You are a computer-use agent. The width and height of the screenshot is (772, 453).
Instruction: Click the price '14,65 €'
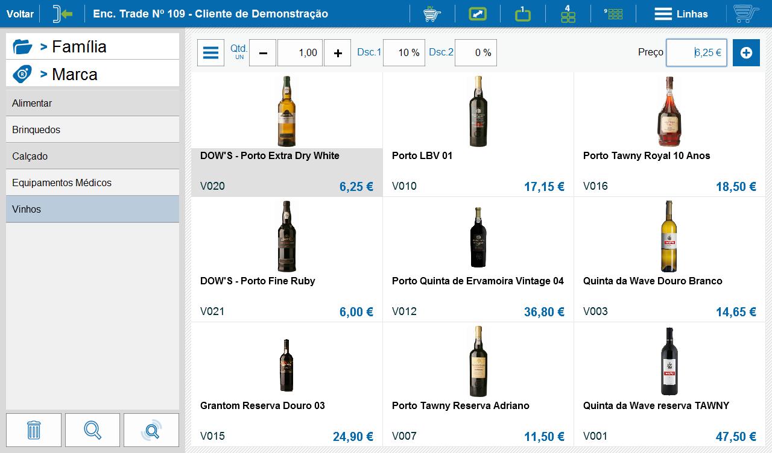[736, 312]
